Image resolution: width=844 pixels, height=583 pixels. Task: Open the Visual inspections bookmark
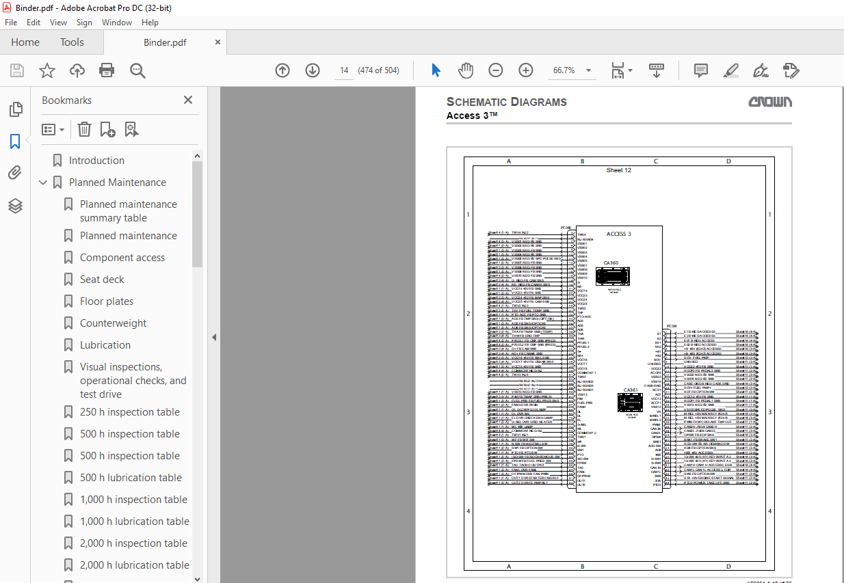tap(133, 381)
